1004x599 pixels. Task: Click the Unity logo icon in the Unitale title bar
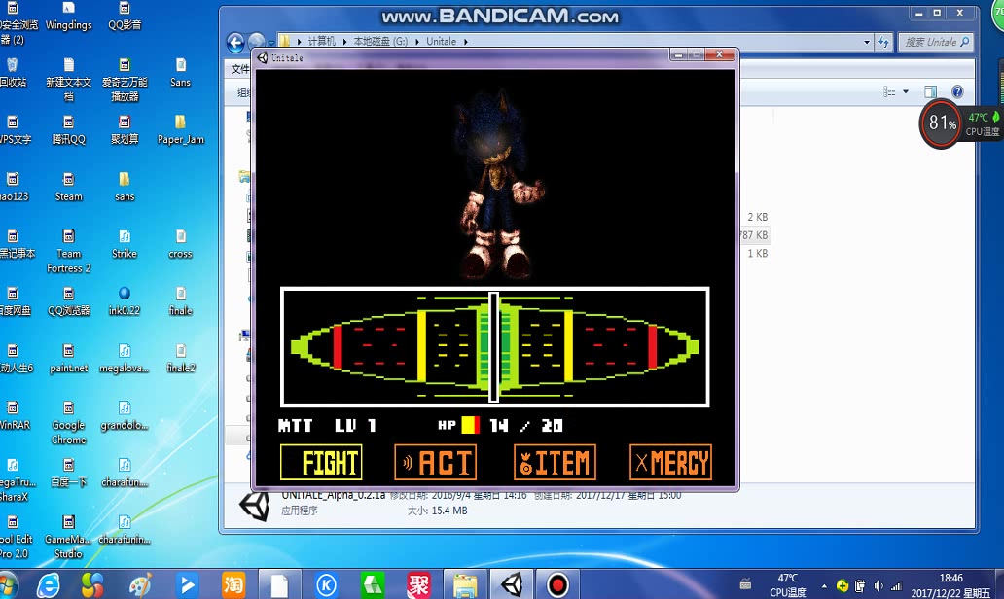263,57
